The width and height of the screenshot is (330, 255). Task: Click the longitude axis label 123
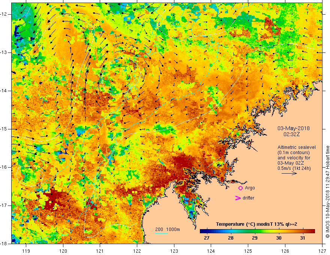[x=174, y=251]
